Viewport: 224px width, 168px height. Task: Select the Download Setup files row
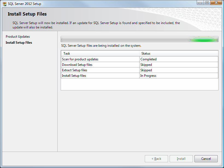tap(140, 65)
